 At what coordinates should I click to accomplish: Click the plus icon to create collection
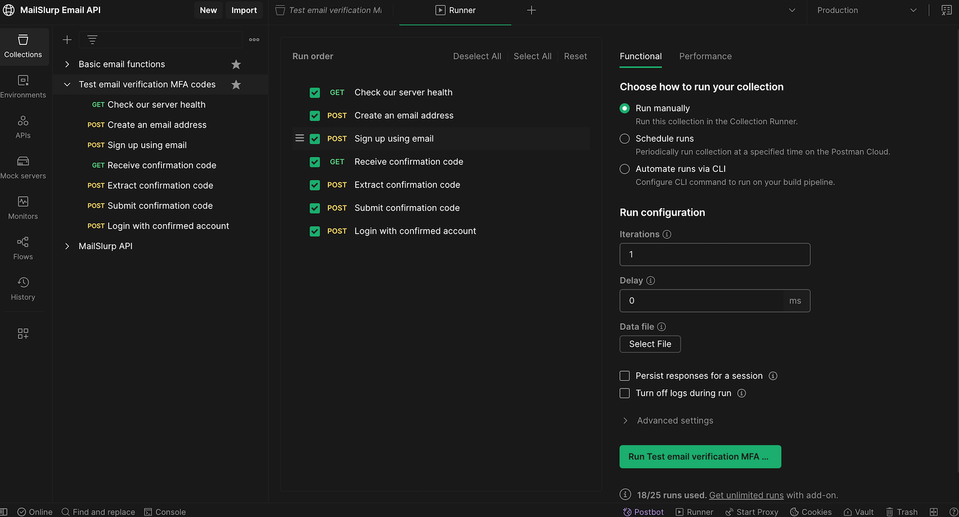tap(67, 40)
